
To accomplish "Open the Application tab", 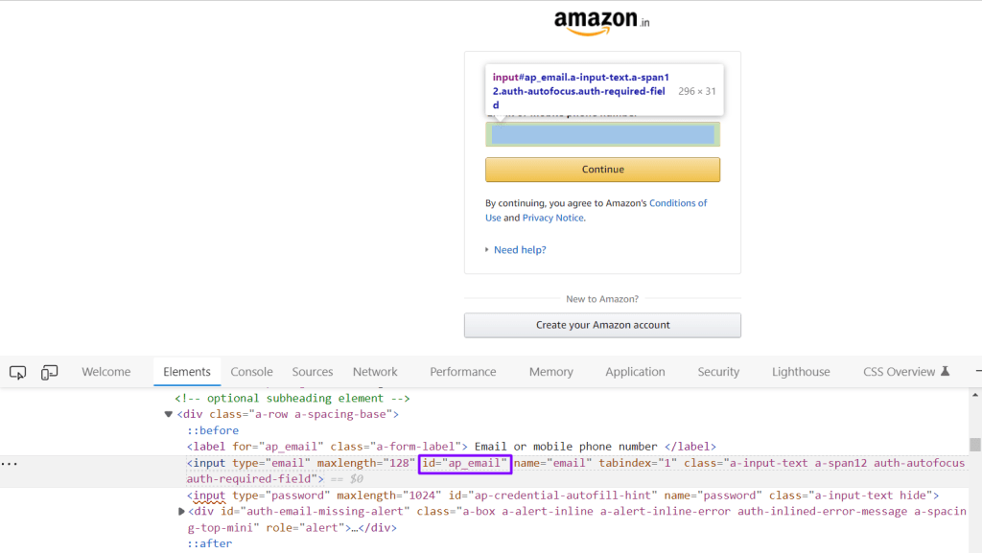I will point(635,372).
